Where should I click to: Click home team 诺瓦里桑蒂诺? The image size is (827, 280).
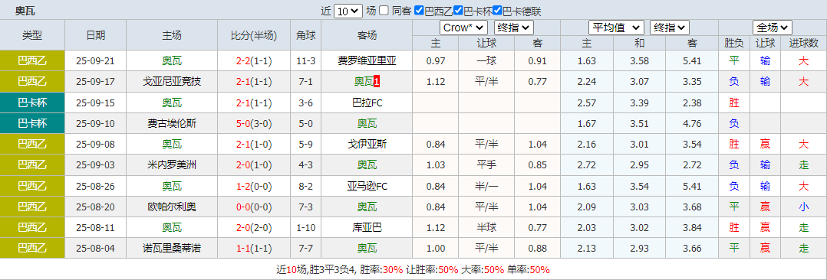pos(172,249)
